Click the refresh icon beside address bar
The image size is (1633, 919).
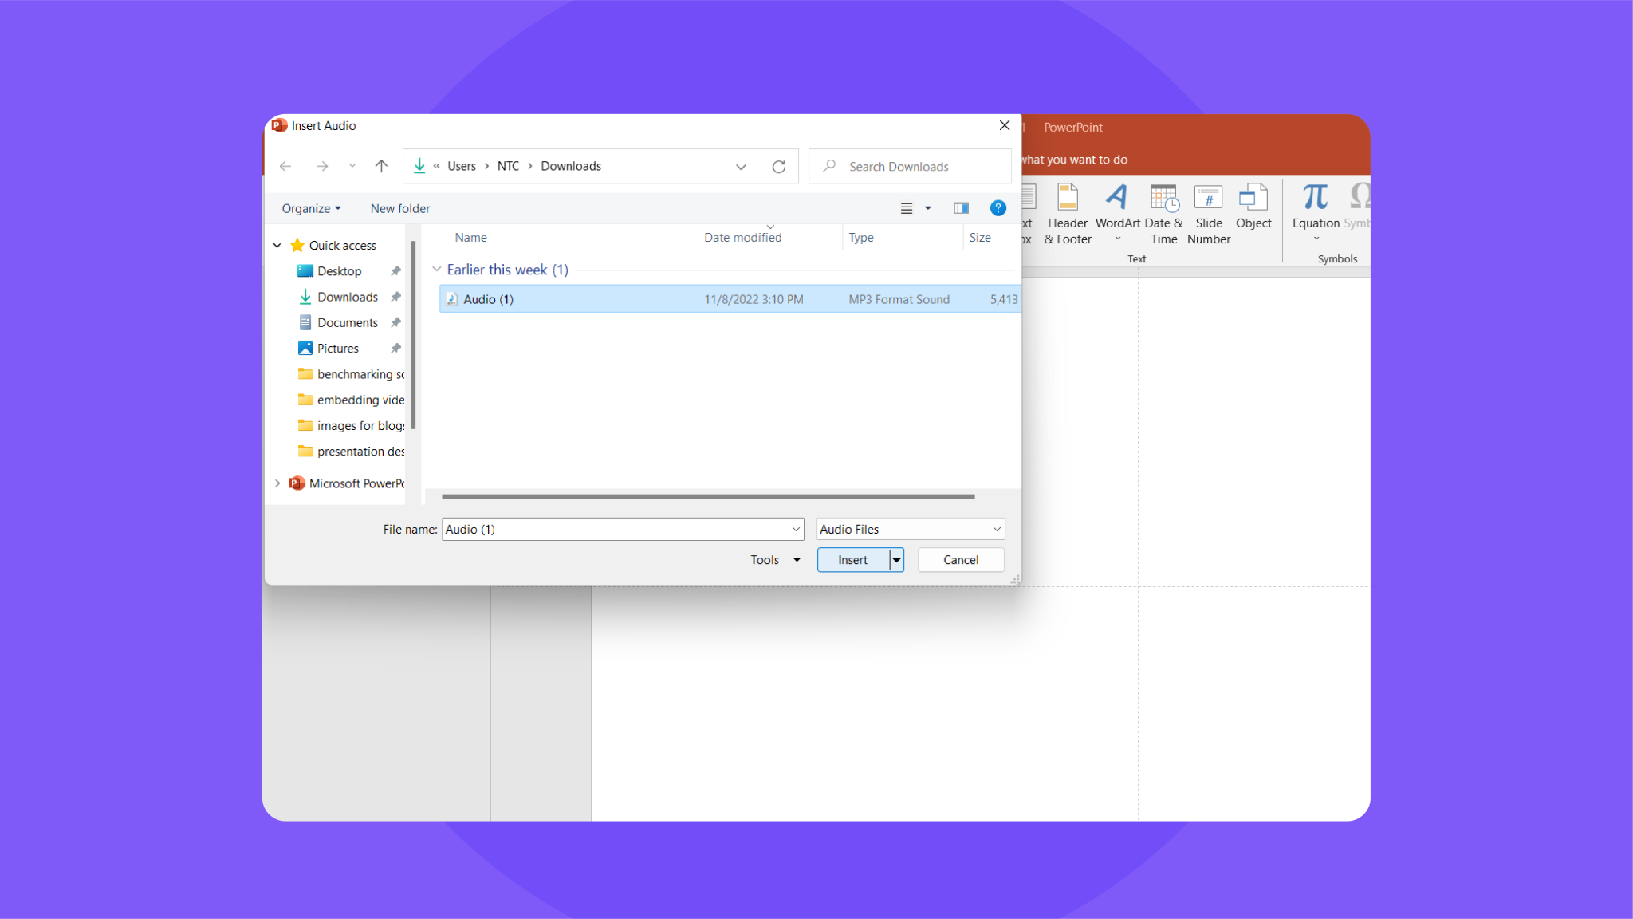tap(779, 167)
